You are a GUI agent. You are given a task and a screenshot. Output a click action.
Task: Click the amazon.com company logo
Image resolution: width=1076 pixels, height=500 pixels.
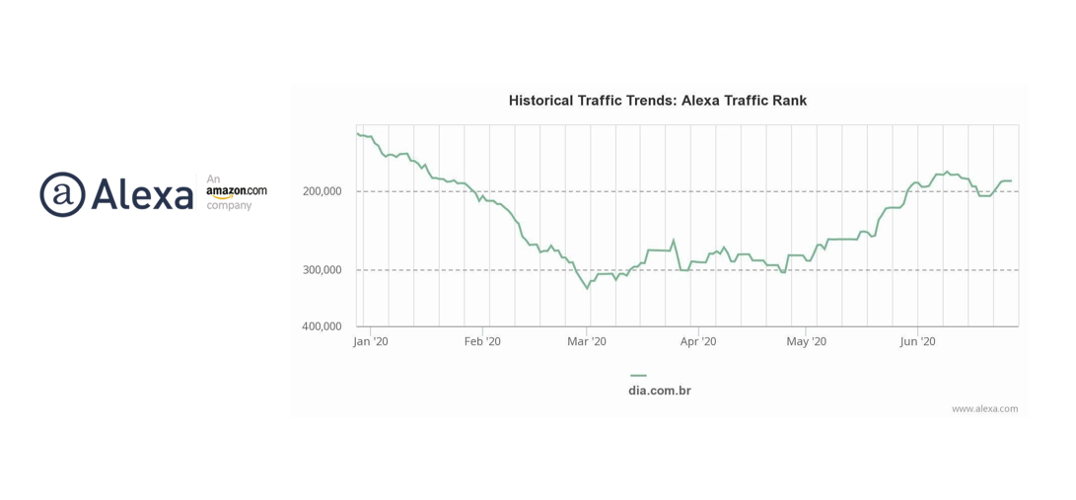(x=236, y=192)
